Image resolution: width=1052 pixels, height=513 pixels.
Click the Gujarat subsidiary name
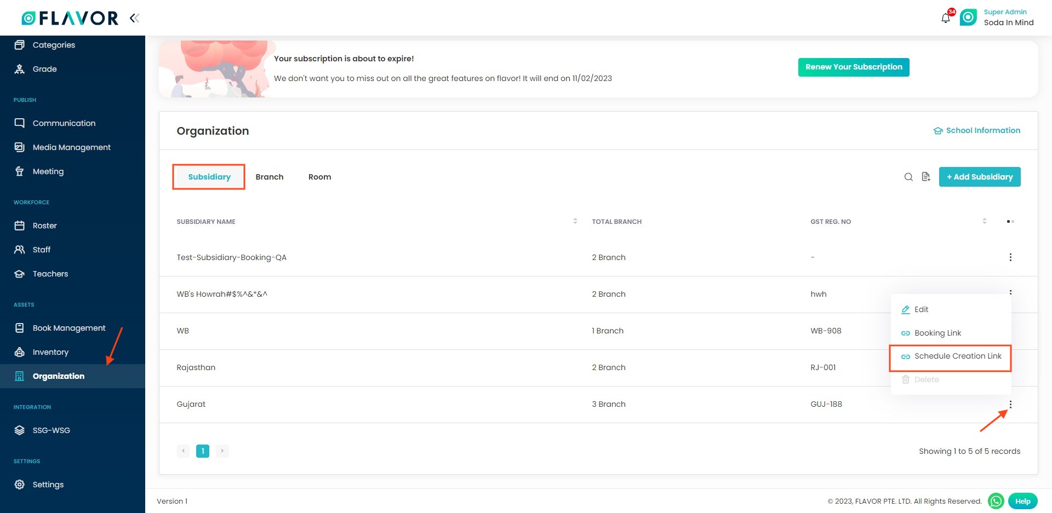click(191, 404)
